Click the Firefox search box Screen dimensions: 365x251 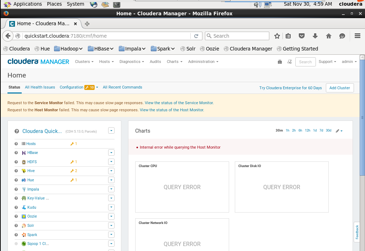tap(237, 36)
